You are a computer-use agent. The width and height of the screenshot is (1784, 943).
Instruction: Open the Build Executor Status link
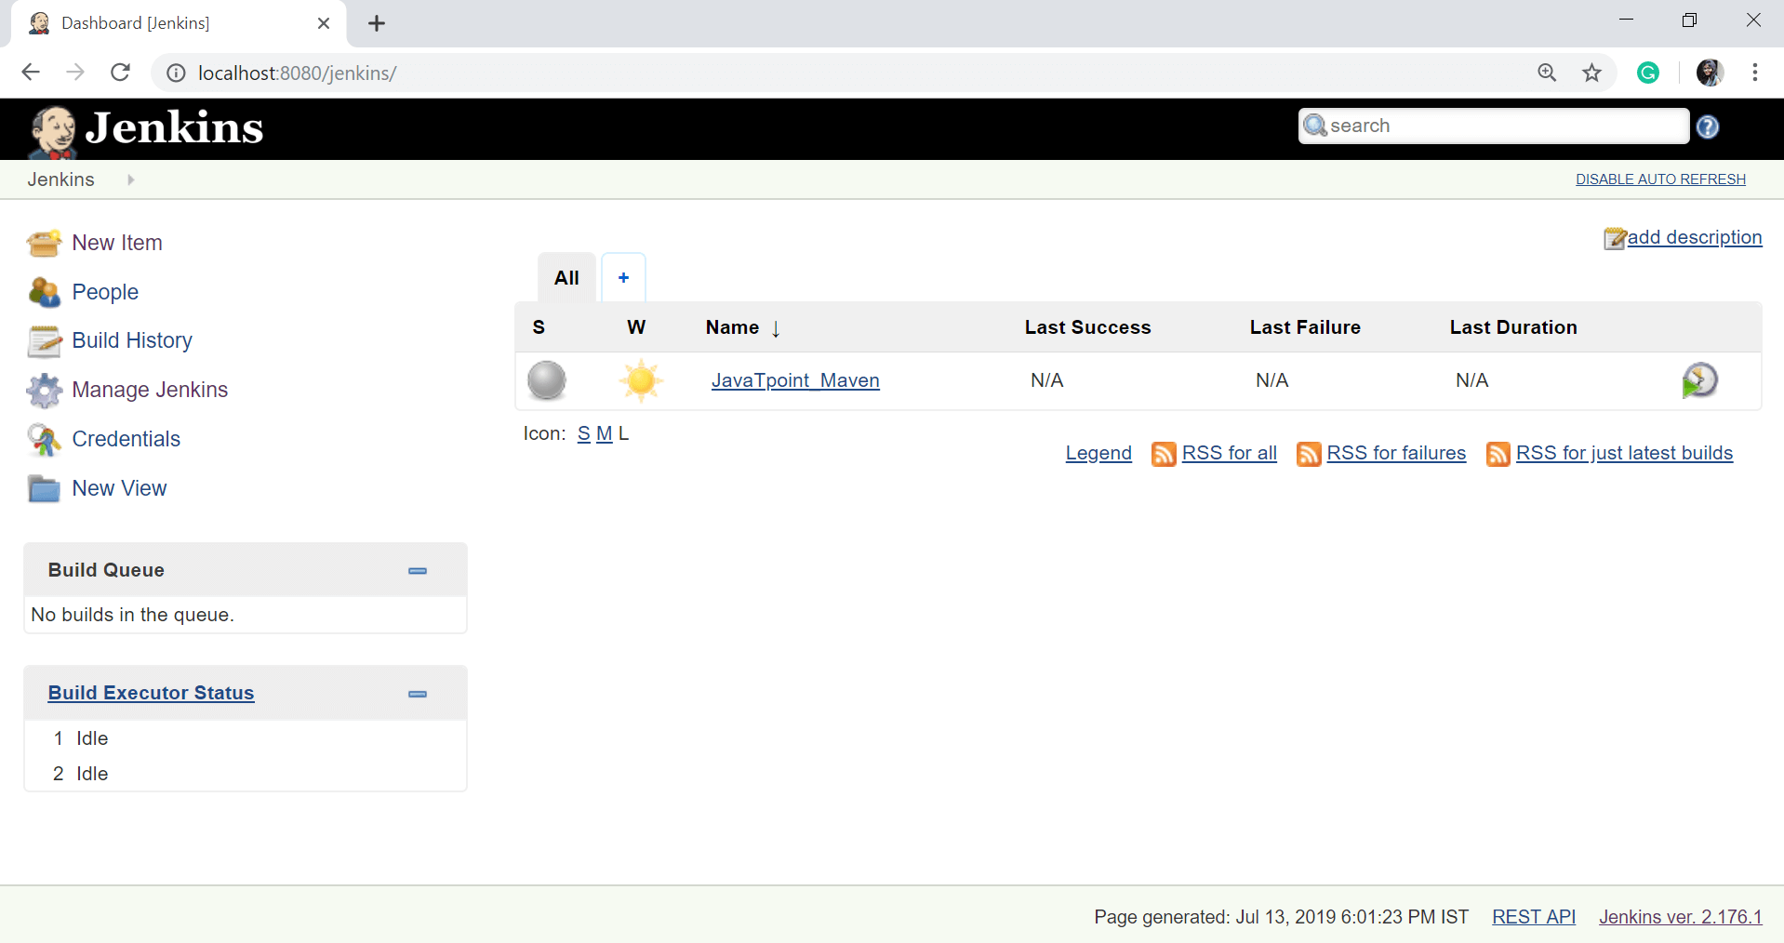[151, 693]
